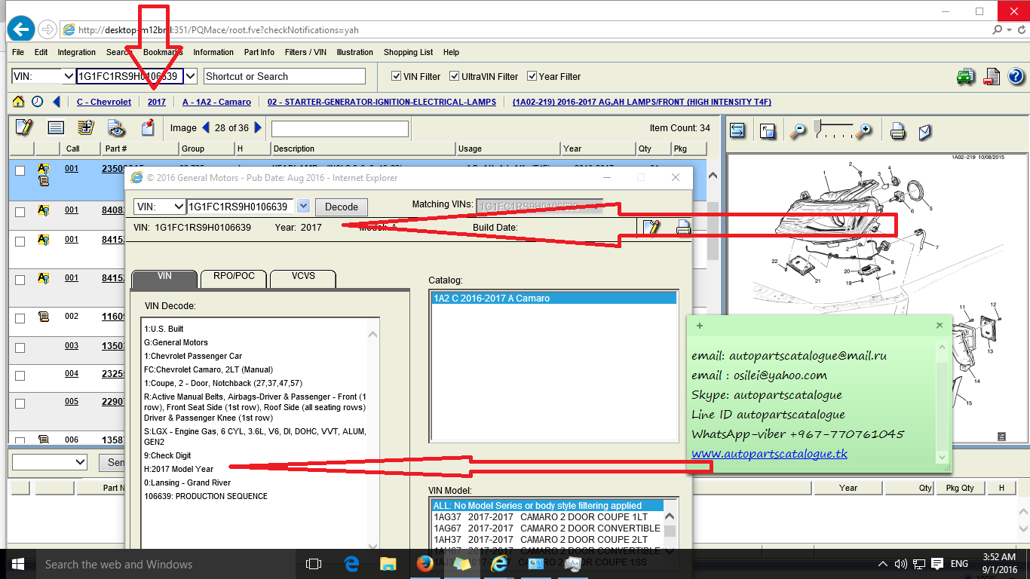Check the call 002 row checkbox
1030x579 pixels.
pyautogui.click(x=20, y=317)
